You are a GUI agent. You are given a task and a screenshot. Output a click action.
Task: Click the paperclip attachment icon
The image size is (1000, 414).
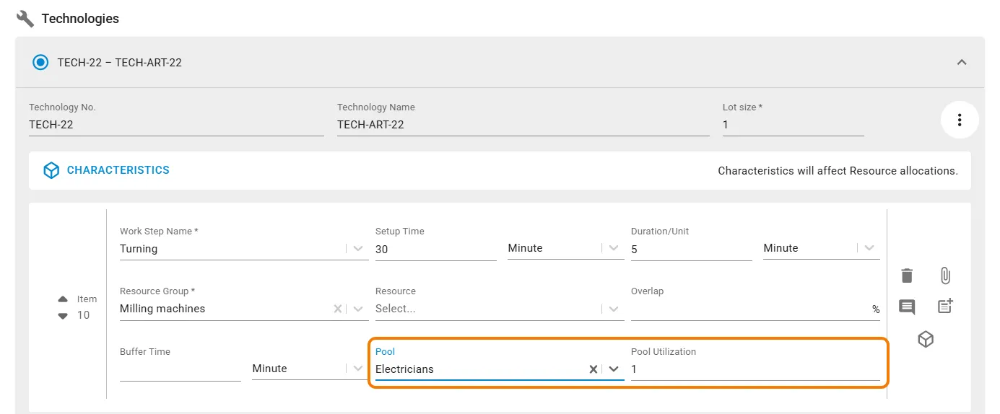click(x=945, y=276)
